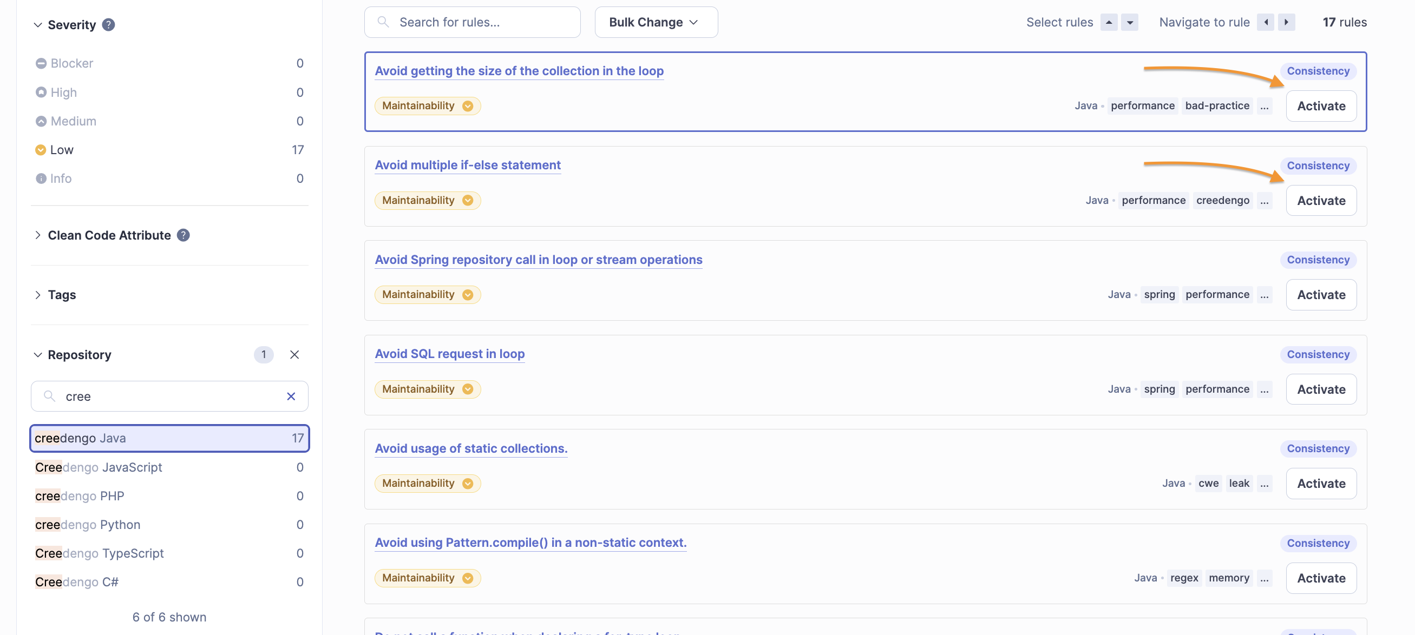Open Maintainability severity for Spring repository rule
The height and width of the screenshot is (635, 1415).
tap(427, 295)
